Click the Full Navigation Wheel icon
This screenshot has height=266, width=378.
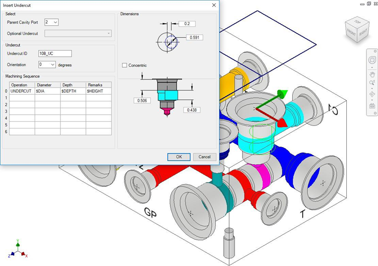372,60
